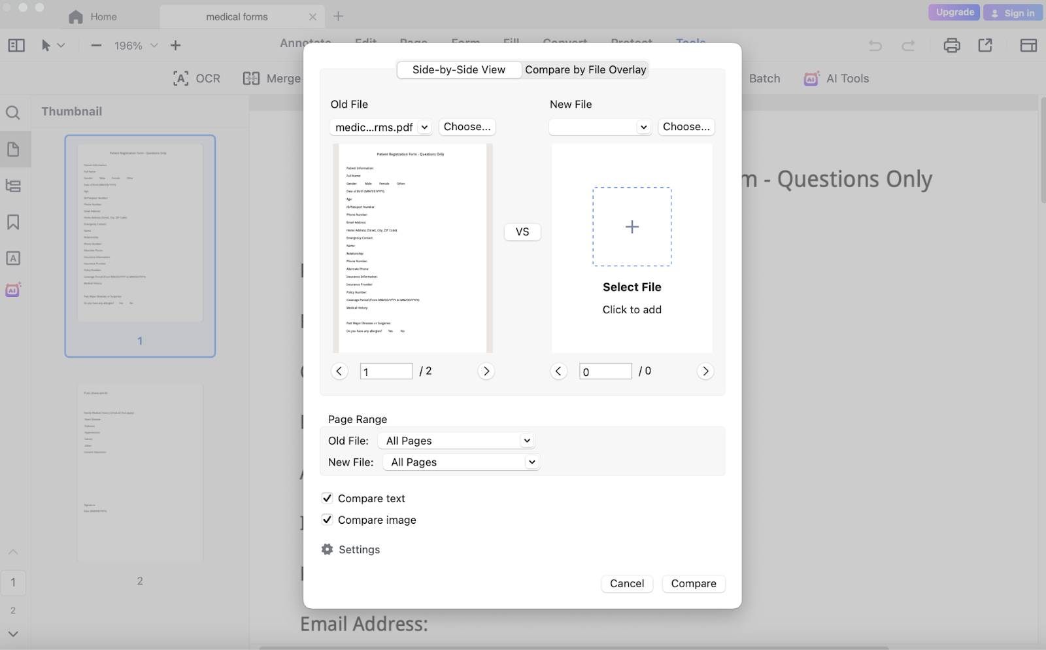
Task: Click the zoom out minus icon
Action: click(x=96, y=45)
